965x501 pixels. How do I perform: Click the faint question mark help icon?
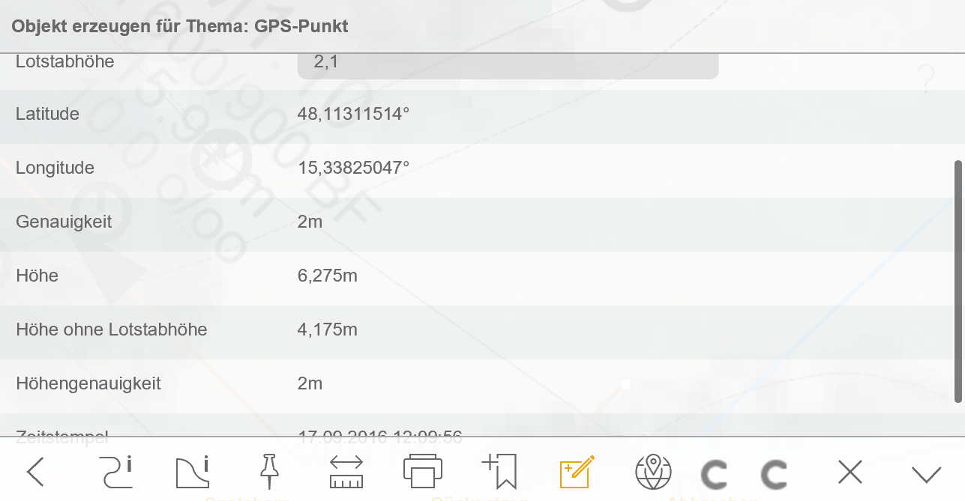927,79
